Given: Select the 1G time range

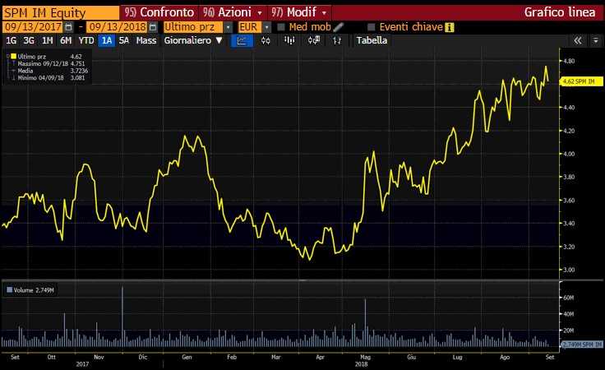Looking at the screenshot, I should point(12,40).
